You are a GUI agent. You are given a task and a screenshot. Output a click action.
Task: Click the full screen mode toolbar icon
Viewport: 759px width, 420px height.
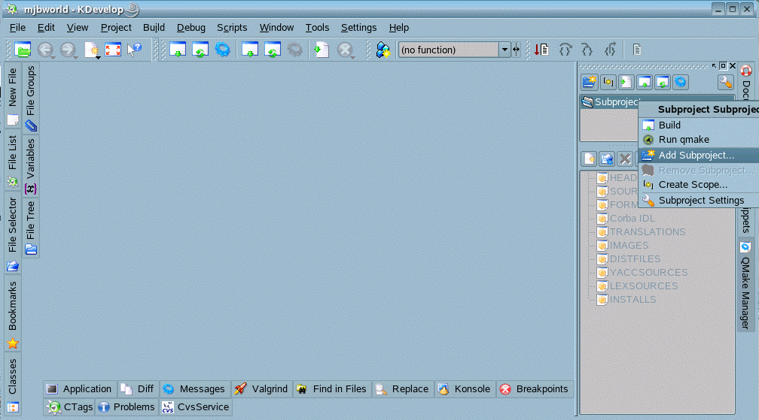[113, 50]
